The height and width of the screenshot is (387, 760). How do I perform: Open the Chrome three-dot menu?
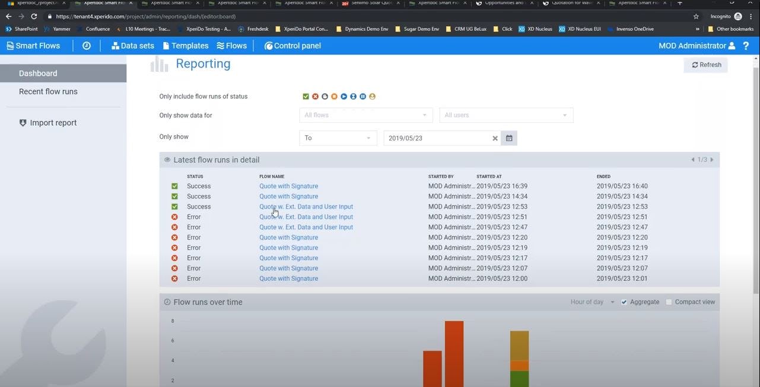click(x=752, y=17)
